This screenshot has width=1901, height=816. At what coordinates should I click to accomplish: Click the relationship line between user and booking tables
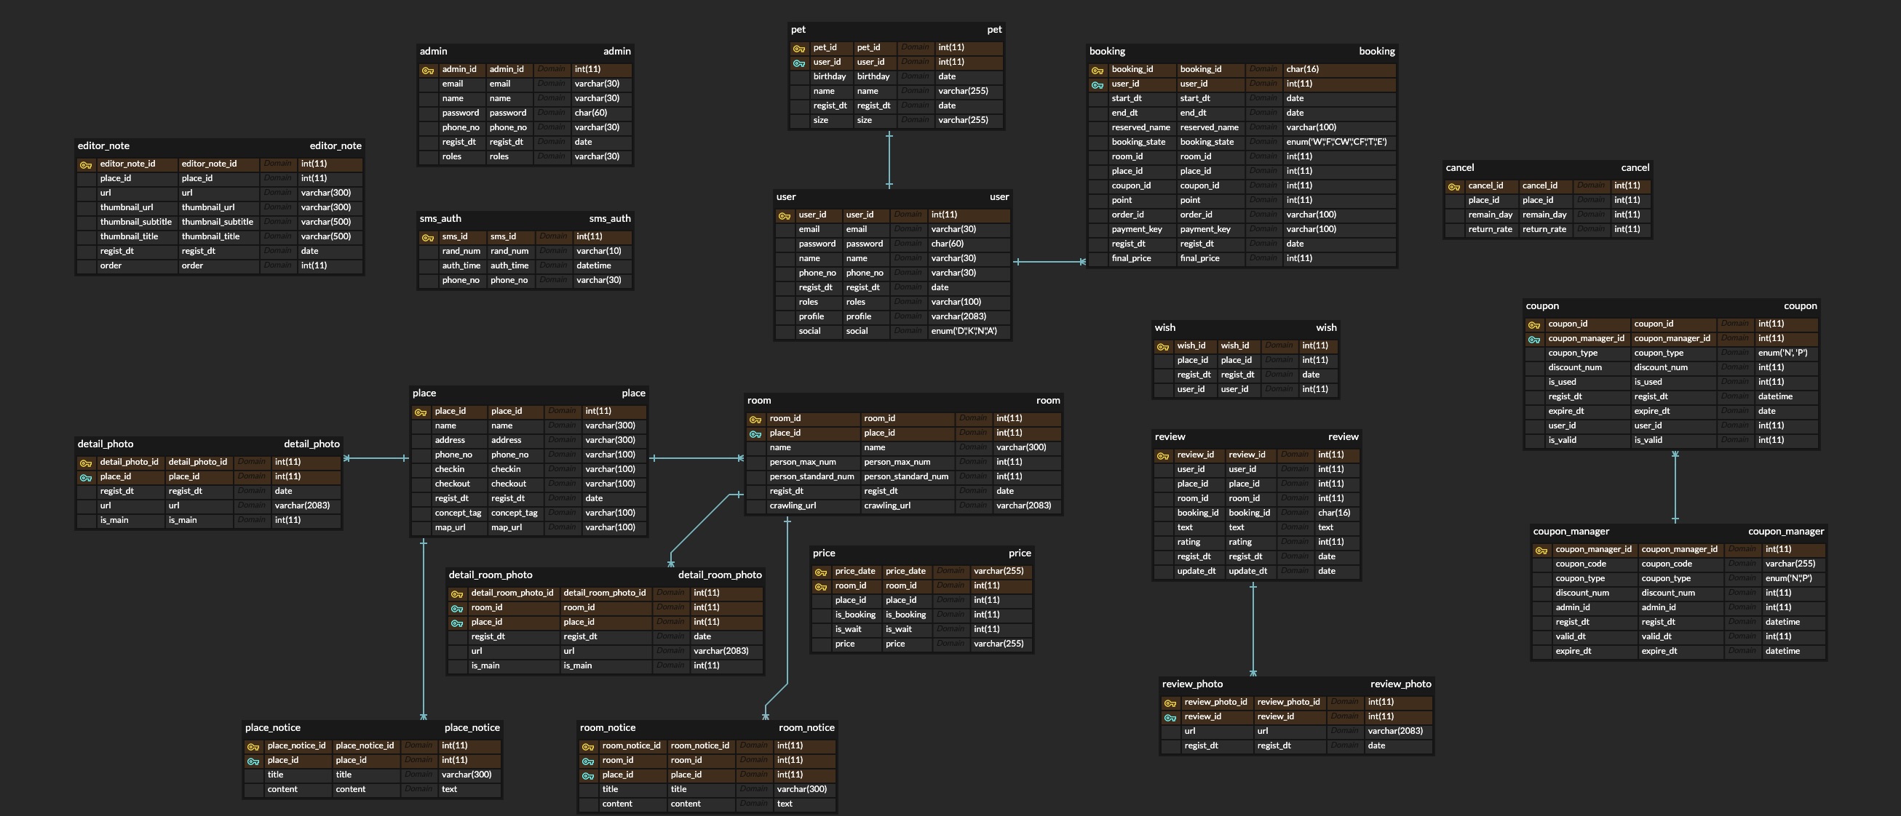pos(1049,262)
